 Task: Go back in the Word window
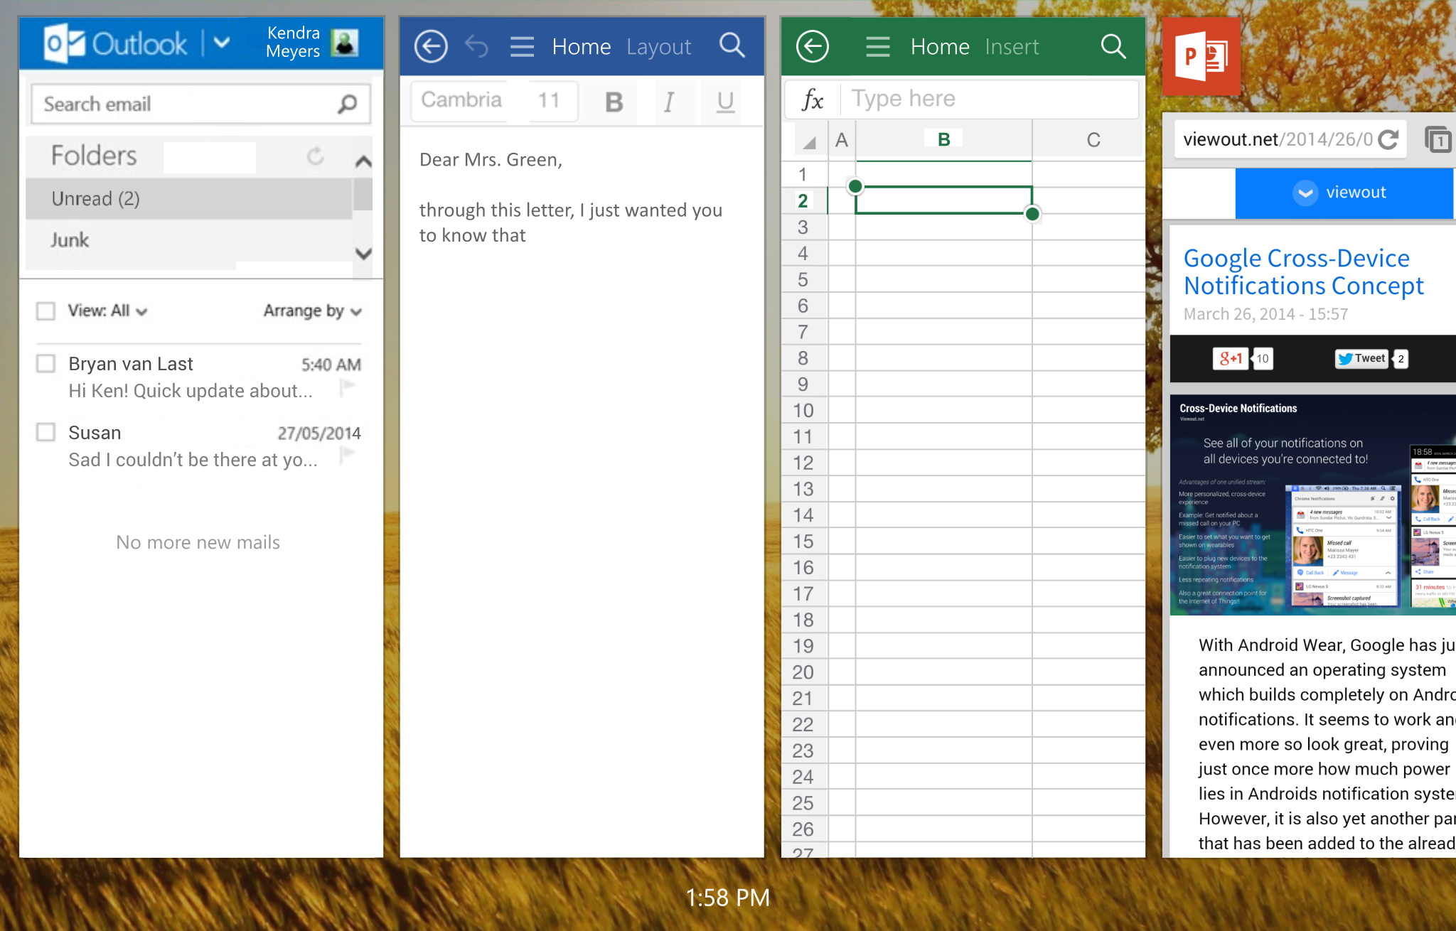(x=431, y=47)
